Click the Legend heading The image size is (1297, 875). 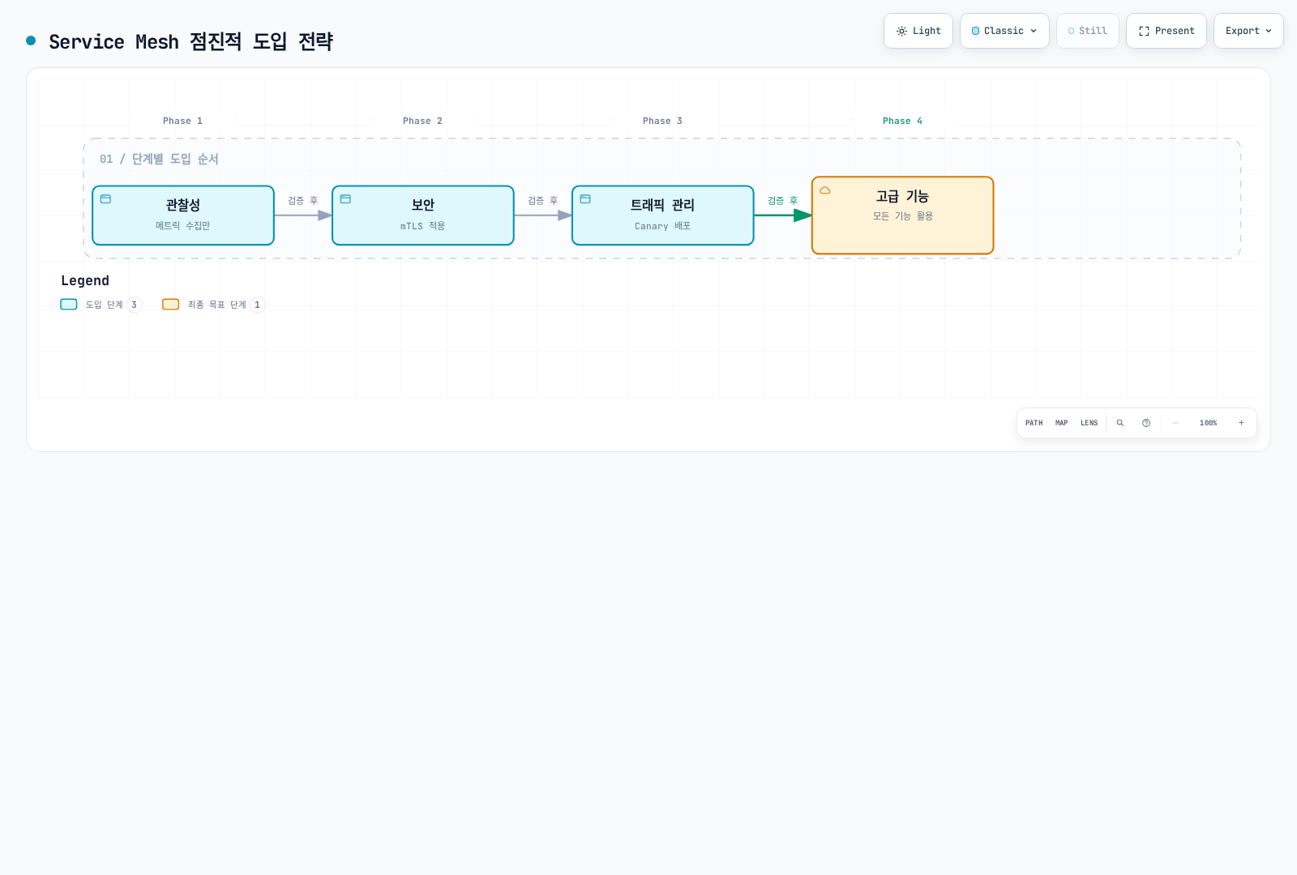85,280
